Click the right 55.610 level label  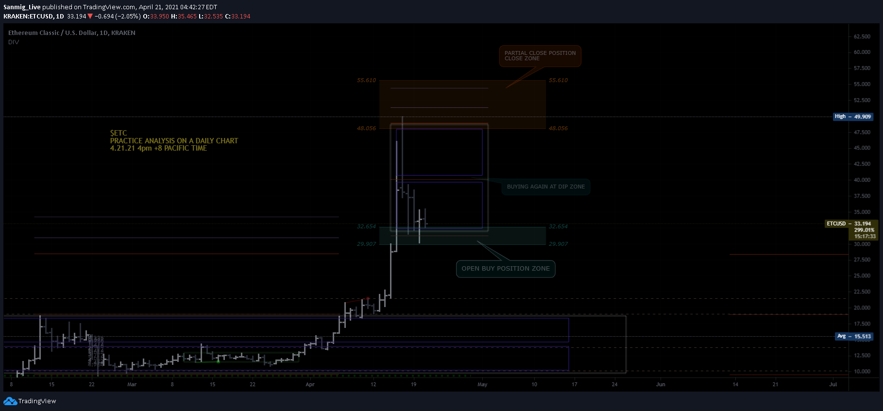(x=558, y=80)
